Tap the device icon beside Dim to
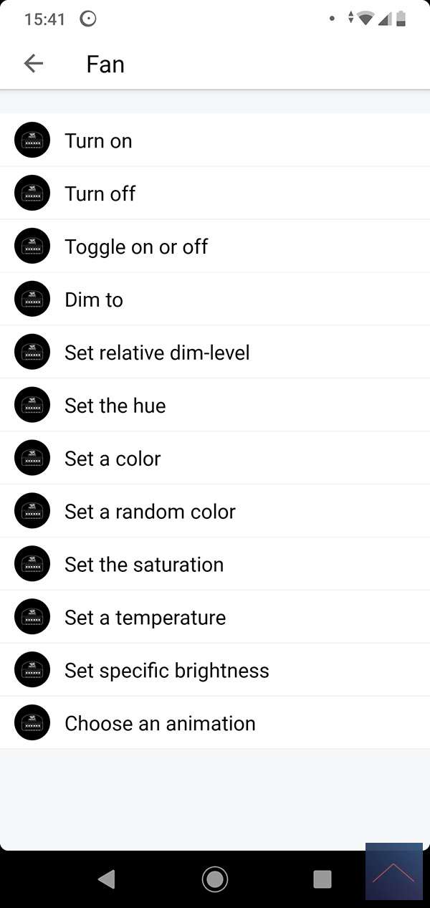430x908 pixels. click(x=32, y=300)
